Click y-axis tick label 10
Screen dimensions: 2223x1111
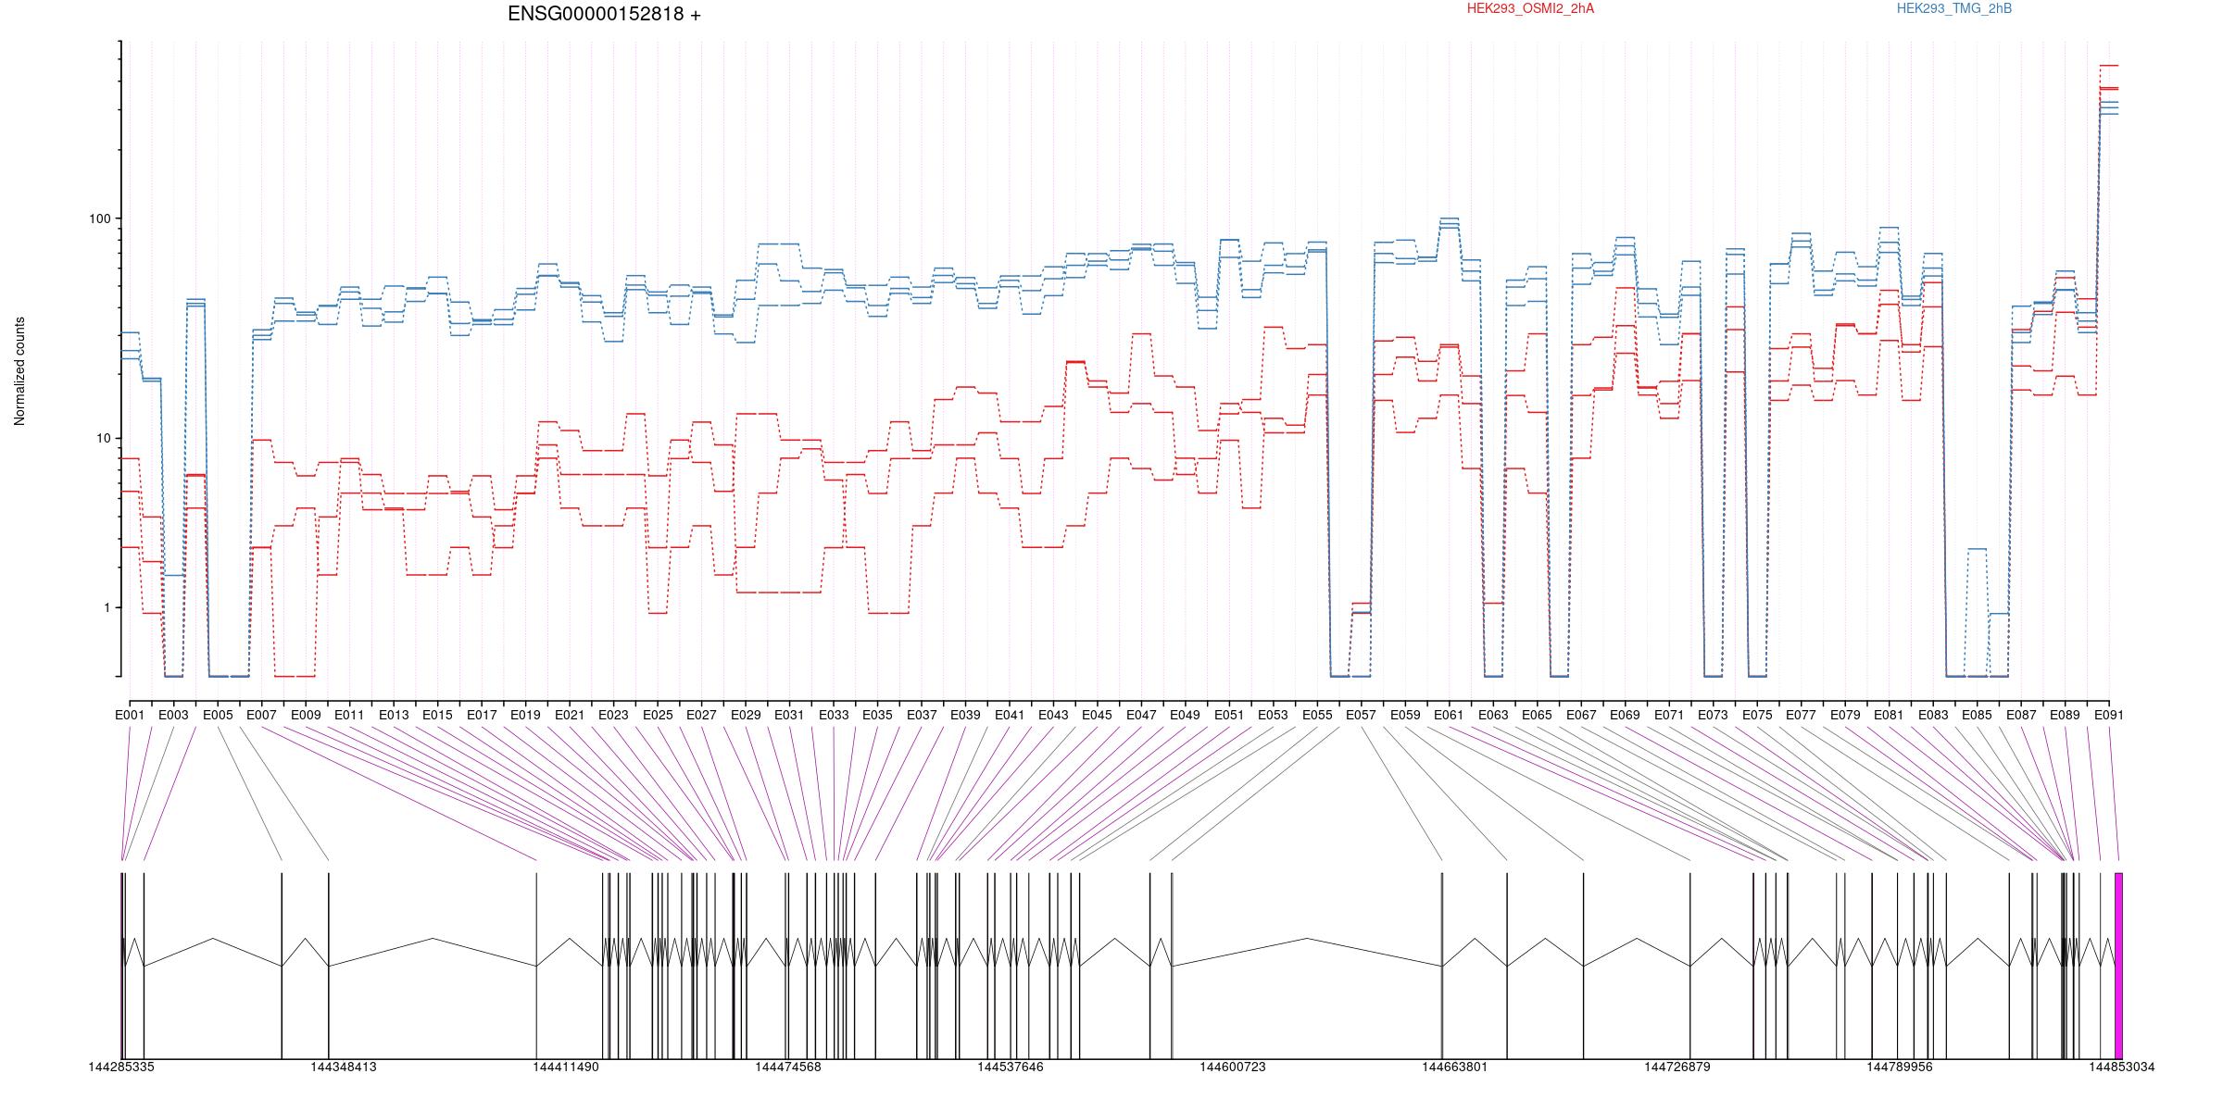[103, 438]
